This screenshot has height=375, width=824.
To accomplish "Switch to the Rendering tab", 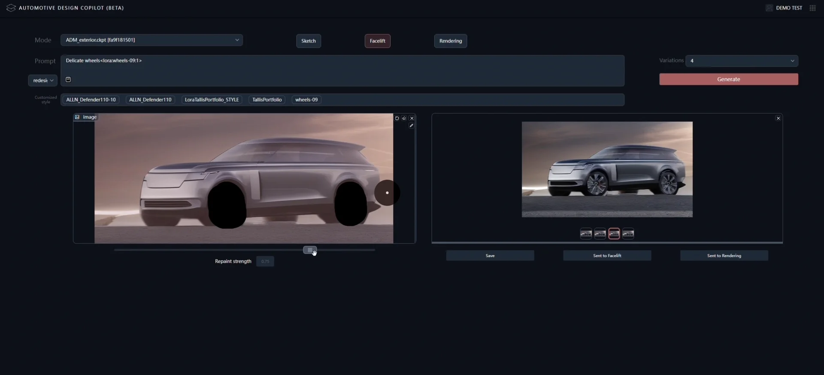I will [450, 41].
